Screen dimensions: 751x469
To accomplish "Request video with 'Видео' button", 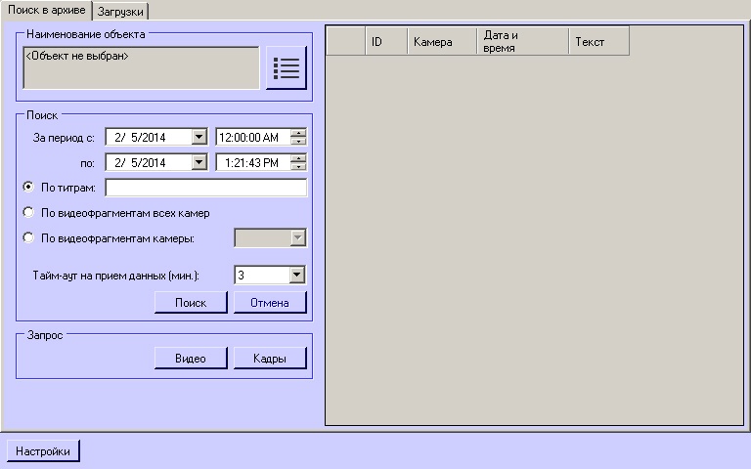I will pyautogui.click(x=191, y=359).
